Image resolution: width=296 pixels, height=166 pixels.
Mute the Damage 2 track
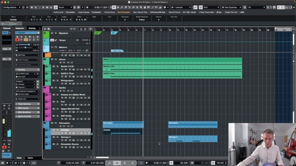tap(54, 137)
